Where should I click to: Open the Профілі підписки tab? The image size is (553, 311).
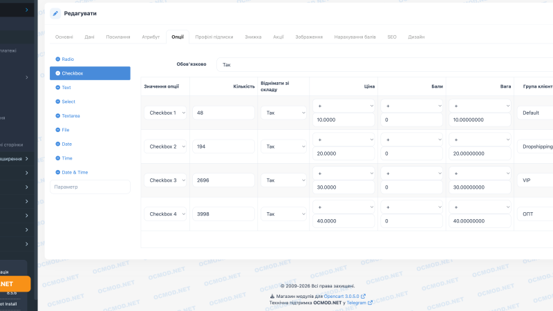214,37
